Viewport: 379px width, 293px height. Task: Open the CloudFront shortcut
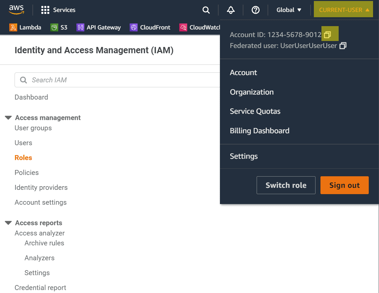tap(150, 27)
